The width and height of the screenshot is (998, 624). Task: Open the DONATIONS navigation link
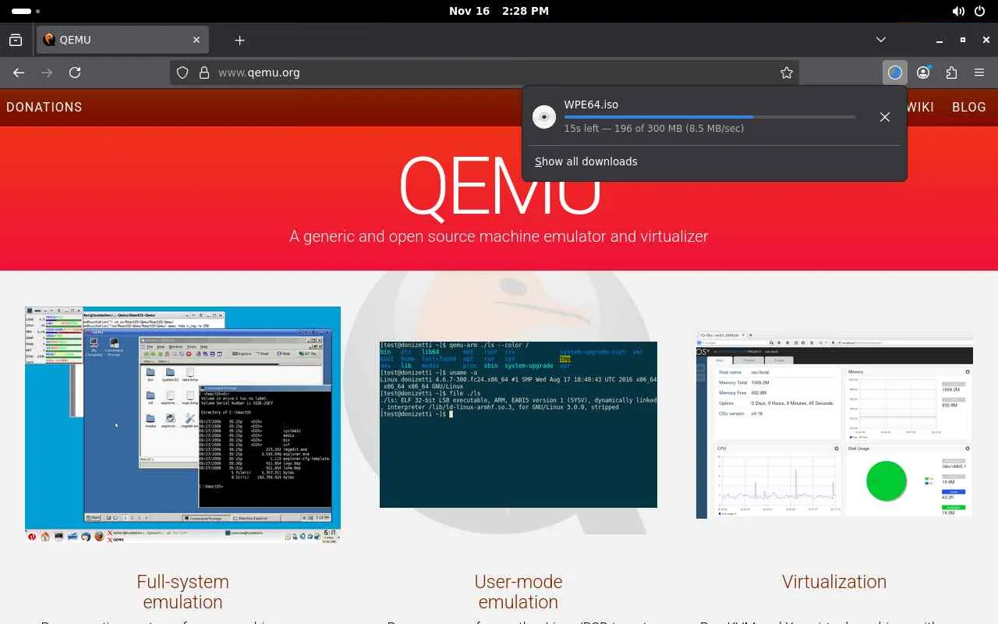pos(44,108)
